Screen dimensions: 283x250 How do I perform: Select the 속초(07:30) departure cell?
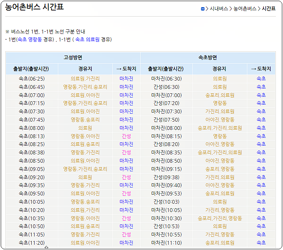coord(32,111)
